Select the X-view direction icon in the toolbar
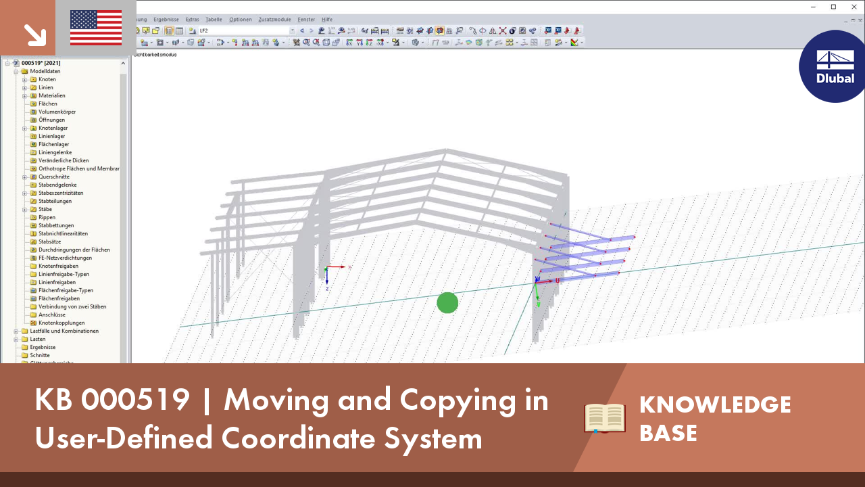Screen dimensions: 865x487 348,42
